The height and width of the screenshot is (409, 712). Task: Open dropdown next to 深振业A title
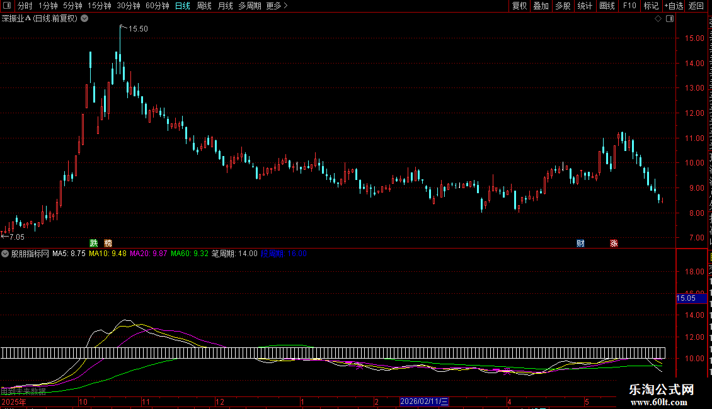point(84,18)
